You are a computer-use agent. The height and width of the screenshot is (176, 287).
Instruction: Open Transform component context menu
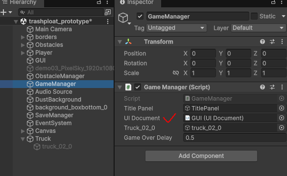282,42
